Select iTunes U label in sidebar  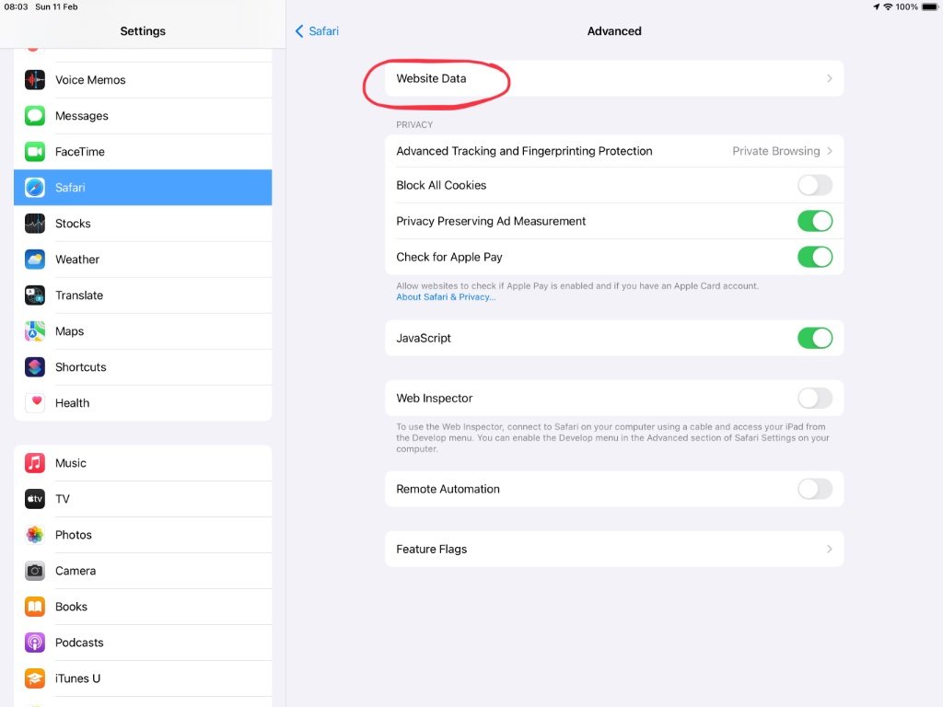(x=77, y=678)
